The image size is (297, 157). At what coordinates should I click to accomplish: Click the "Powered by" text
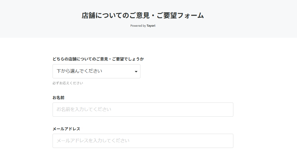coord(138,26)
